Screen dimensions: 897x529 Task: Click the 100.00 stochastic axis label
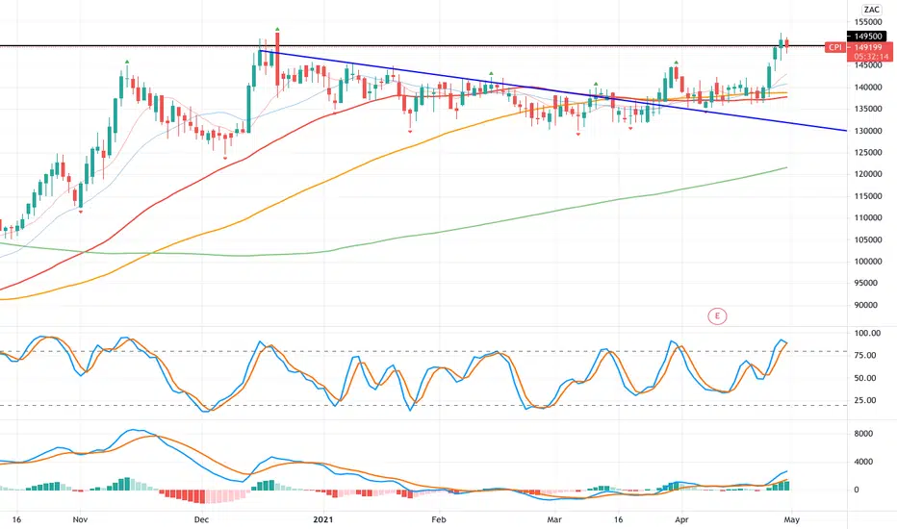[x=866, y=334]
